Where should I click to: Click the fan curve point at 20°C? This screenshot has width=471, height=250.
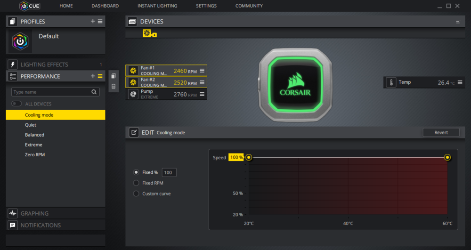click(248, 157)
